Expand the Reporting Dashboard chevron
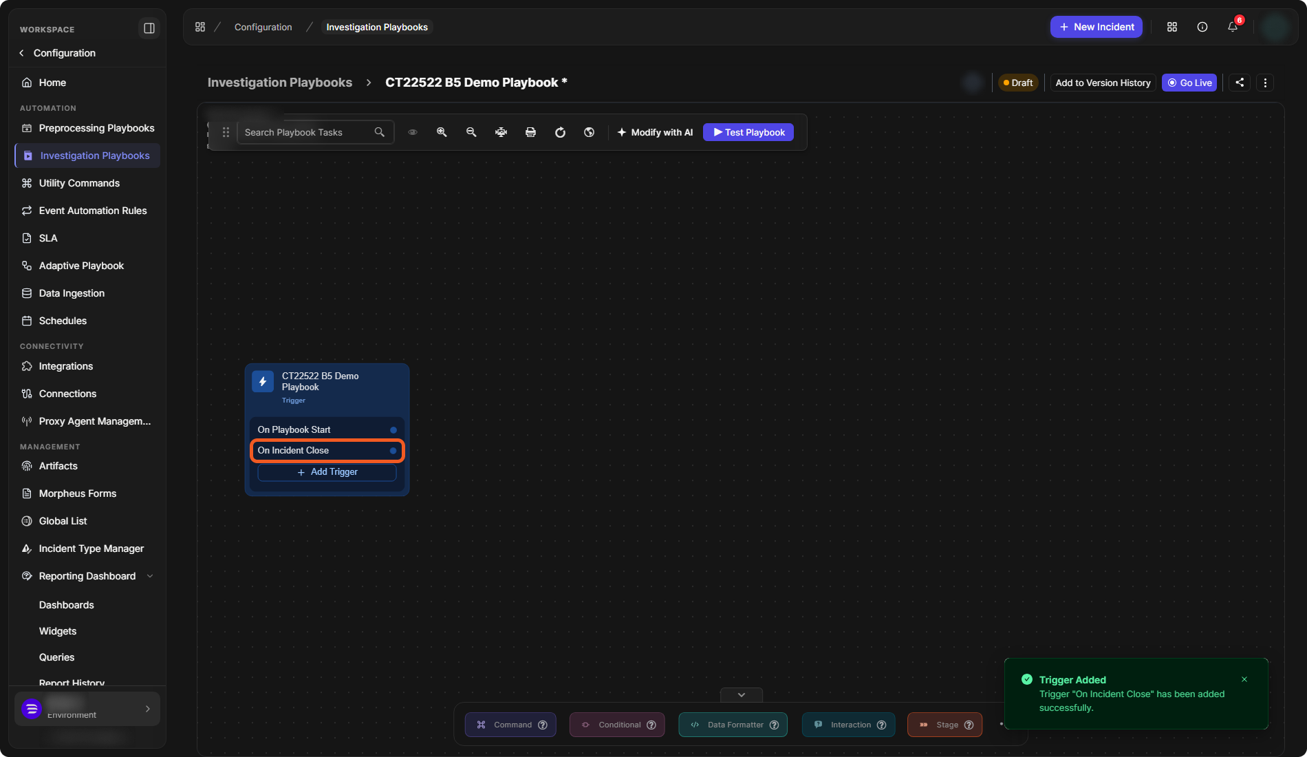This screenshot has height=757, width=1307. pyautogui.click(x=150, y=576)
